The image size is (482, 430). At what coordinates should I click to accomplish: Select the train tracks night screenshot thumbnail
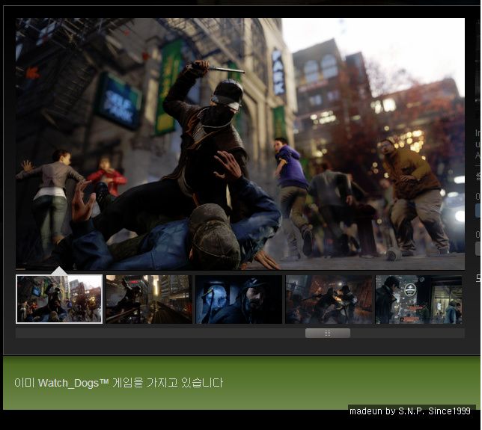coord(149,299)
